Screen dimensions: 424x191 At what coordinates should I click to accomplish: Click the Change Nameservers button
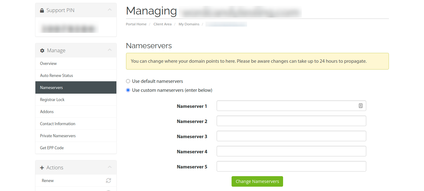257,181
